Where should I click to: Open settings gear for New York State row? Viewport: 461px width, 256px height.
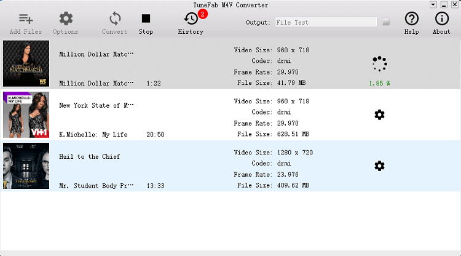379,114
